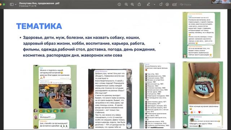Click the red heart reaction under the cafe photo
The width and height of the screenshot is (231, 130).
click(x=62, y=111)
